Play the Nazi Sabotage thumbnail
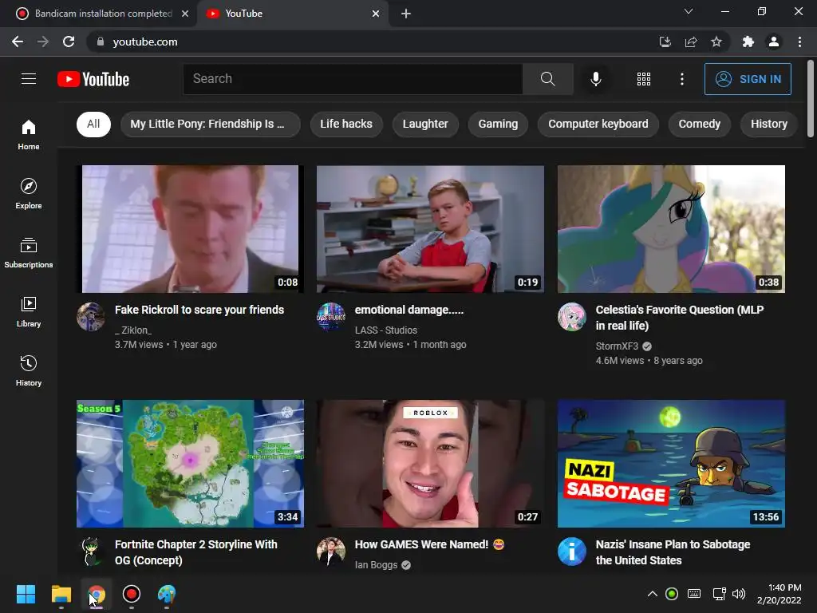 point(671,464)
